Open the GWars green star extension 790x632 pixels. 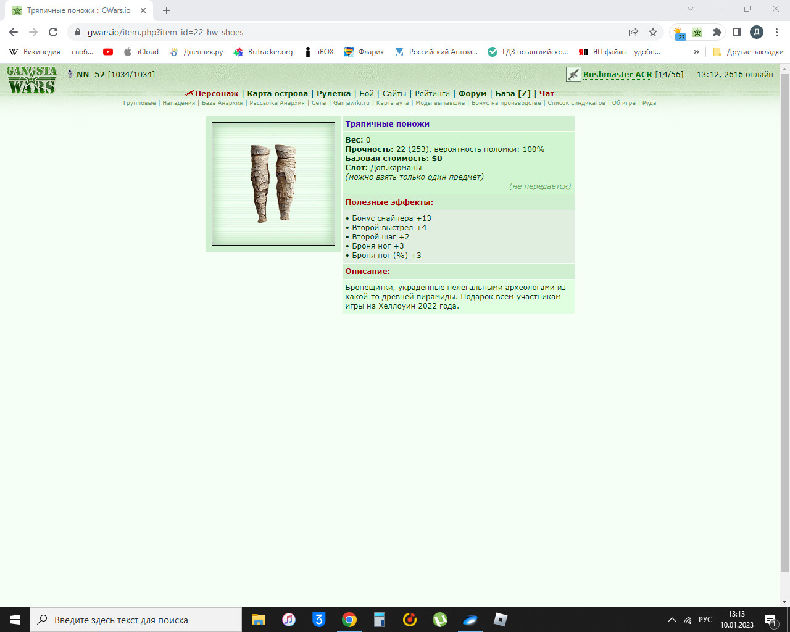coord(697,32)
